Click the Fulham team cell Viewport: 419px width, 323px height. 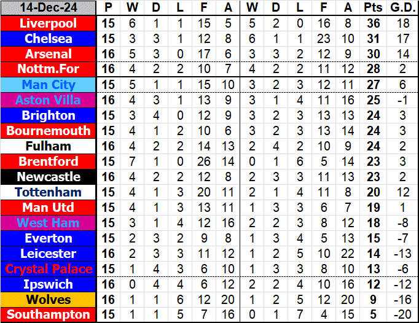(x=49, y=146)
